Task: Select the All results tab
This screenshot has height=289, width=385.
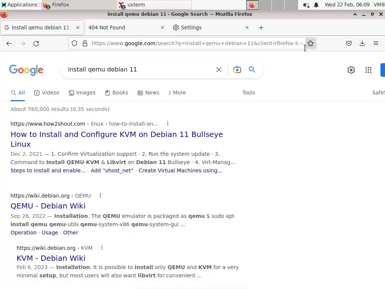Action: tap(18, 93)
